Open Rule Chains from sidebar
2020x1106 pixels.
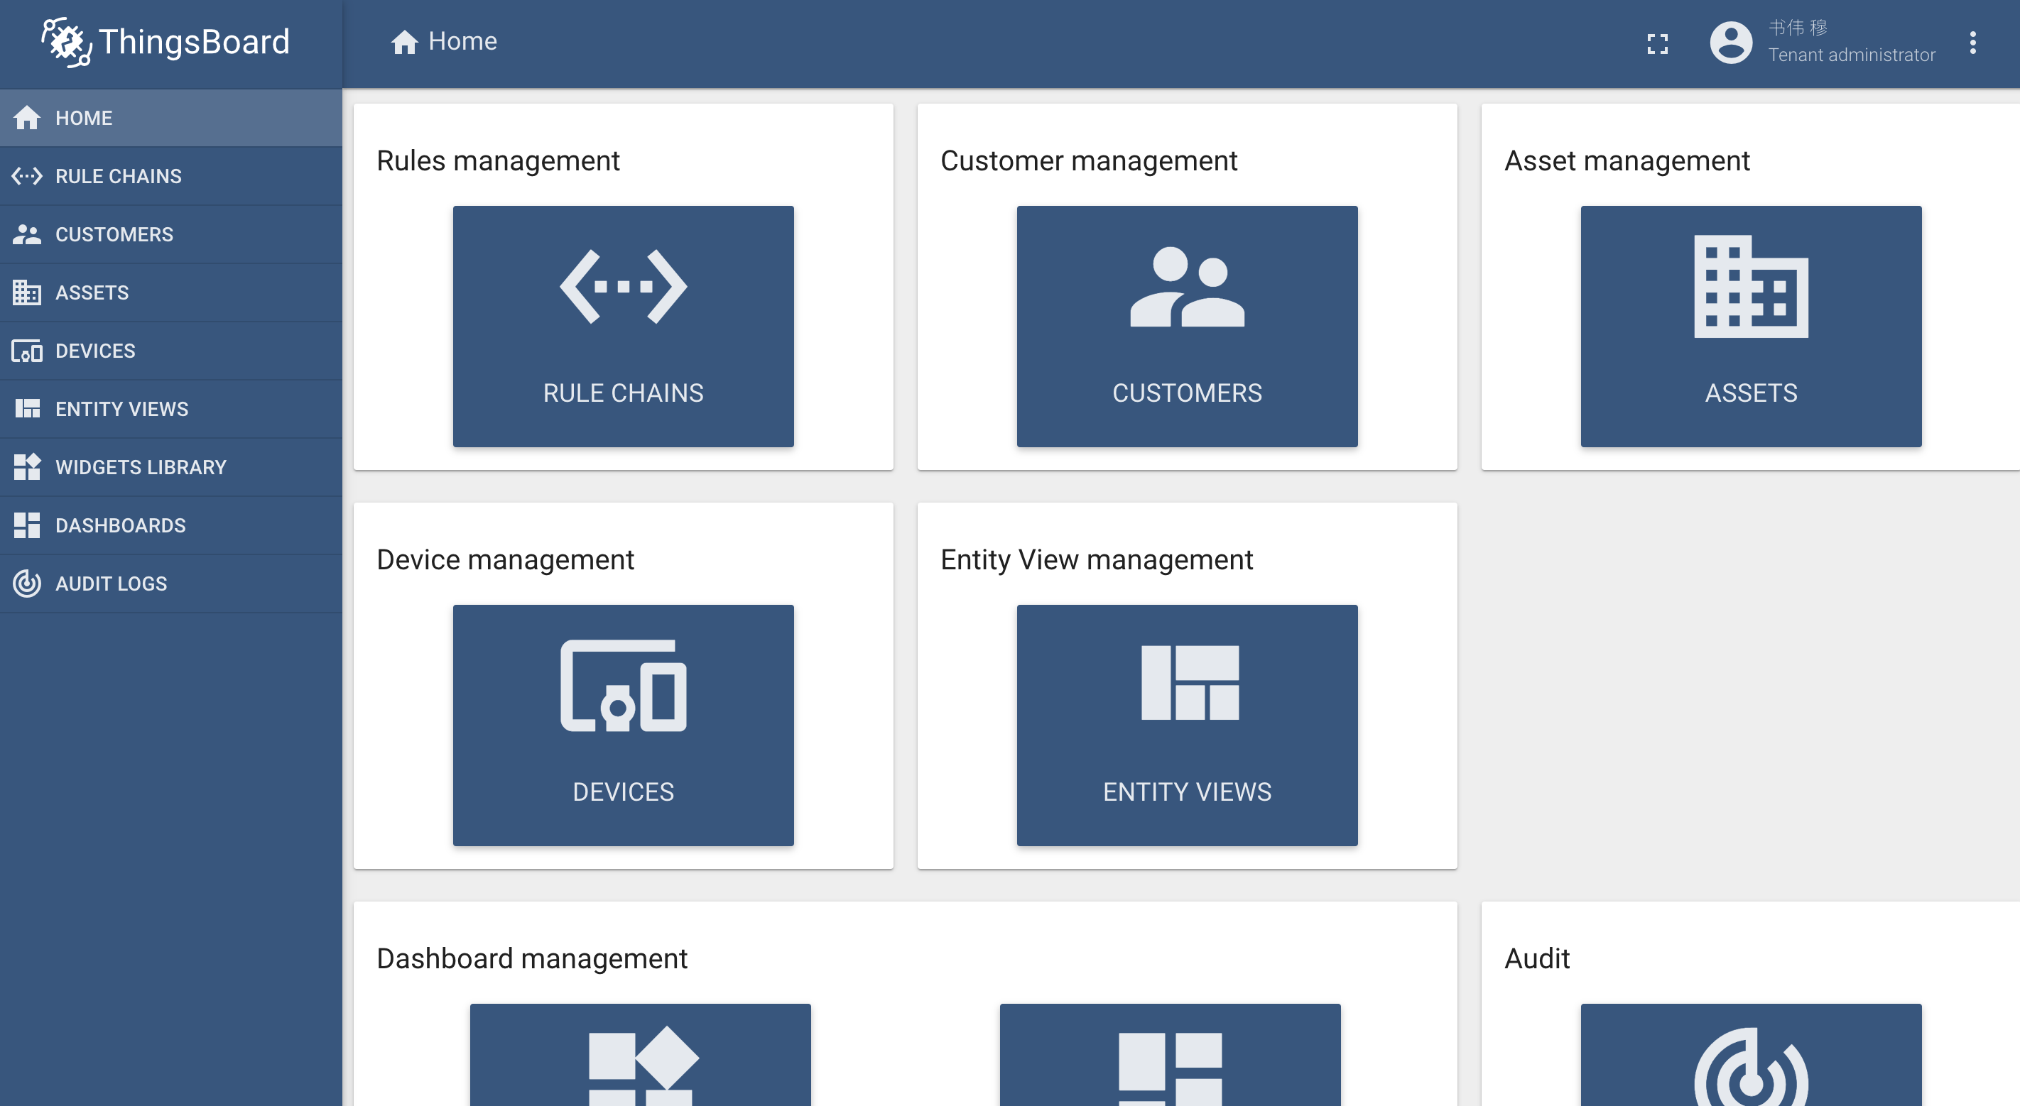point(118,176)
